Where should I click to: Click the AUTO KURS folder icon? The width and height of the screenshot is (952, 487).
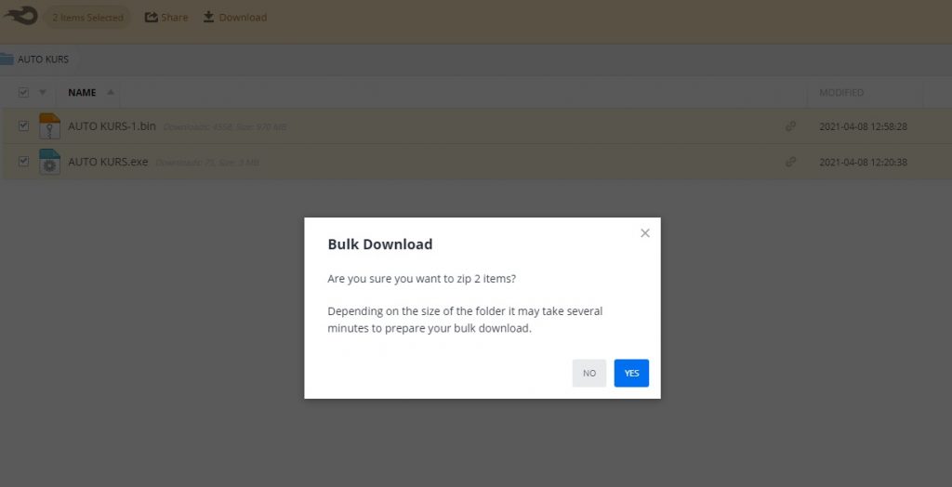click(7, 59)
